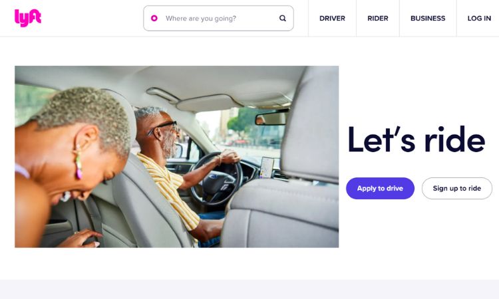499x299 pixels.
Task: Click the pink location dot icon
Action: [x=154, y=18]
